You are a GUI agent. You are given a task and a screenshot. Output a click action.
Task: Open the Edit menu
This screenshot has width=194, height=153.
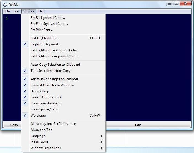click(16, 11)
